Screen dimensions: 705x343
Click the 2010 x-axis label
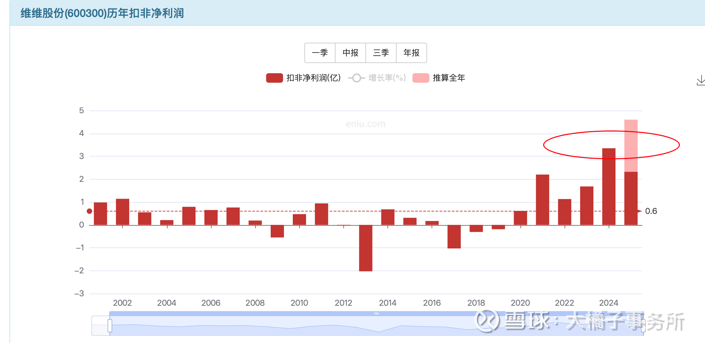coord(299,303)
